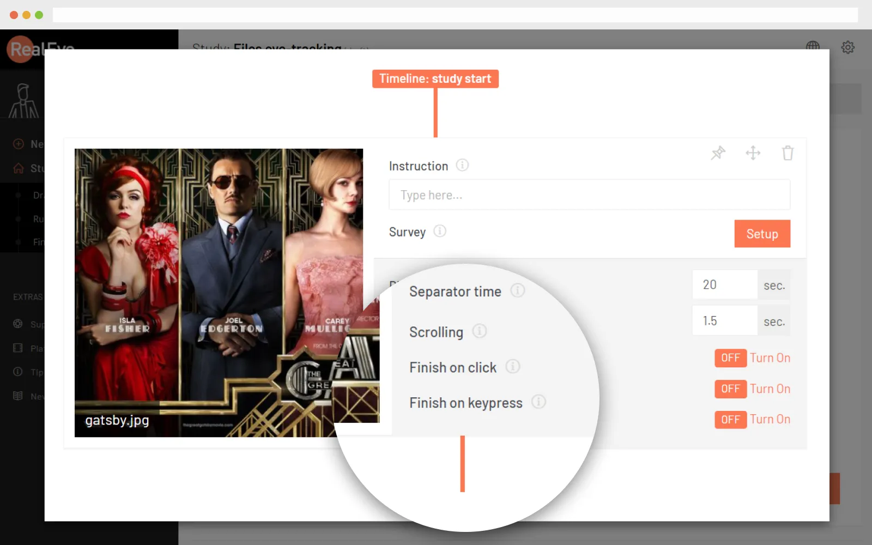Click the pin icon on the item card
Image resolution: width=872 pixels, height=545 pixels.
pyautogui.click(x=718, y=153)
